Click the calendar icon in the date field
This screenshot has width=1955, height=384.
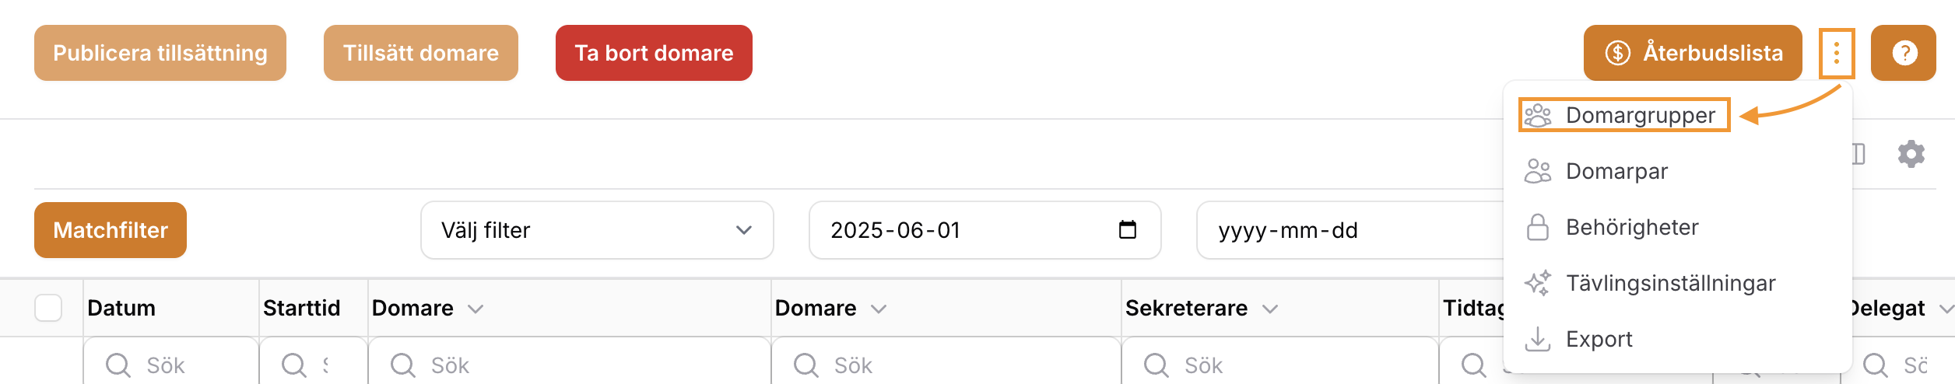[1127, 230]
